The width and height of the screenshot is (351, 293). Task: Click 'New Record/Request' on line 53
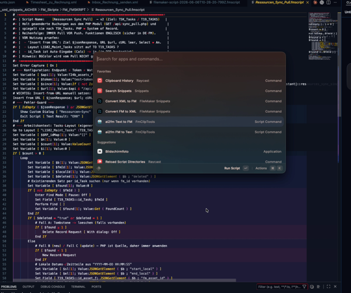59,255
